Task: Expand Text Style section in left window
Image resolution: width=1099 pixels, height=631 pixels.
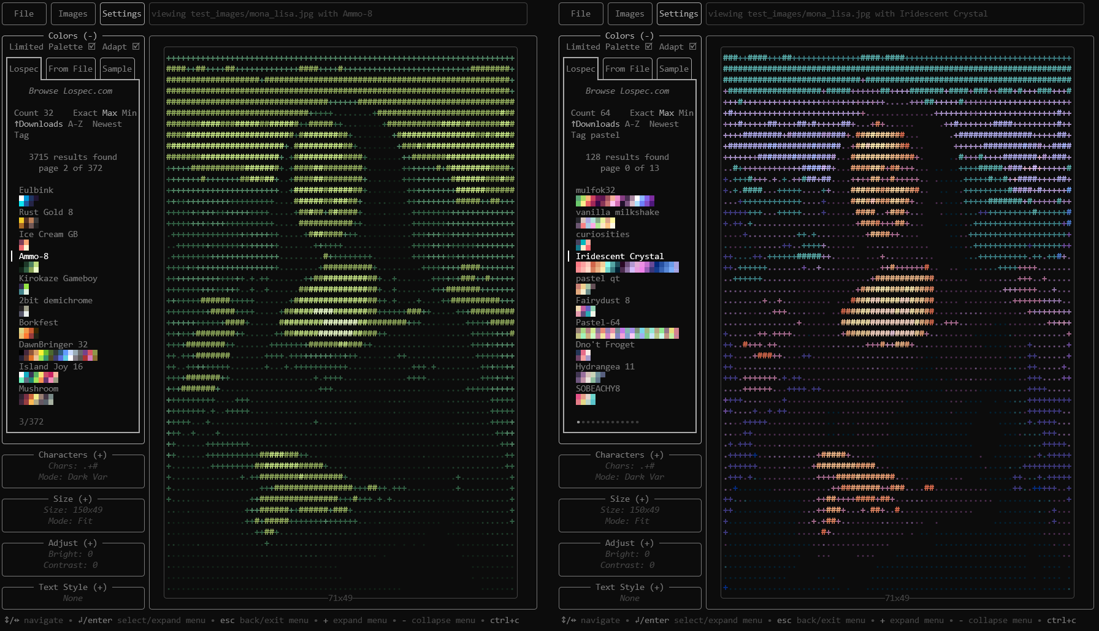Action: 73,587
